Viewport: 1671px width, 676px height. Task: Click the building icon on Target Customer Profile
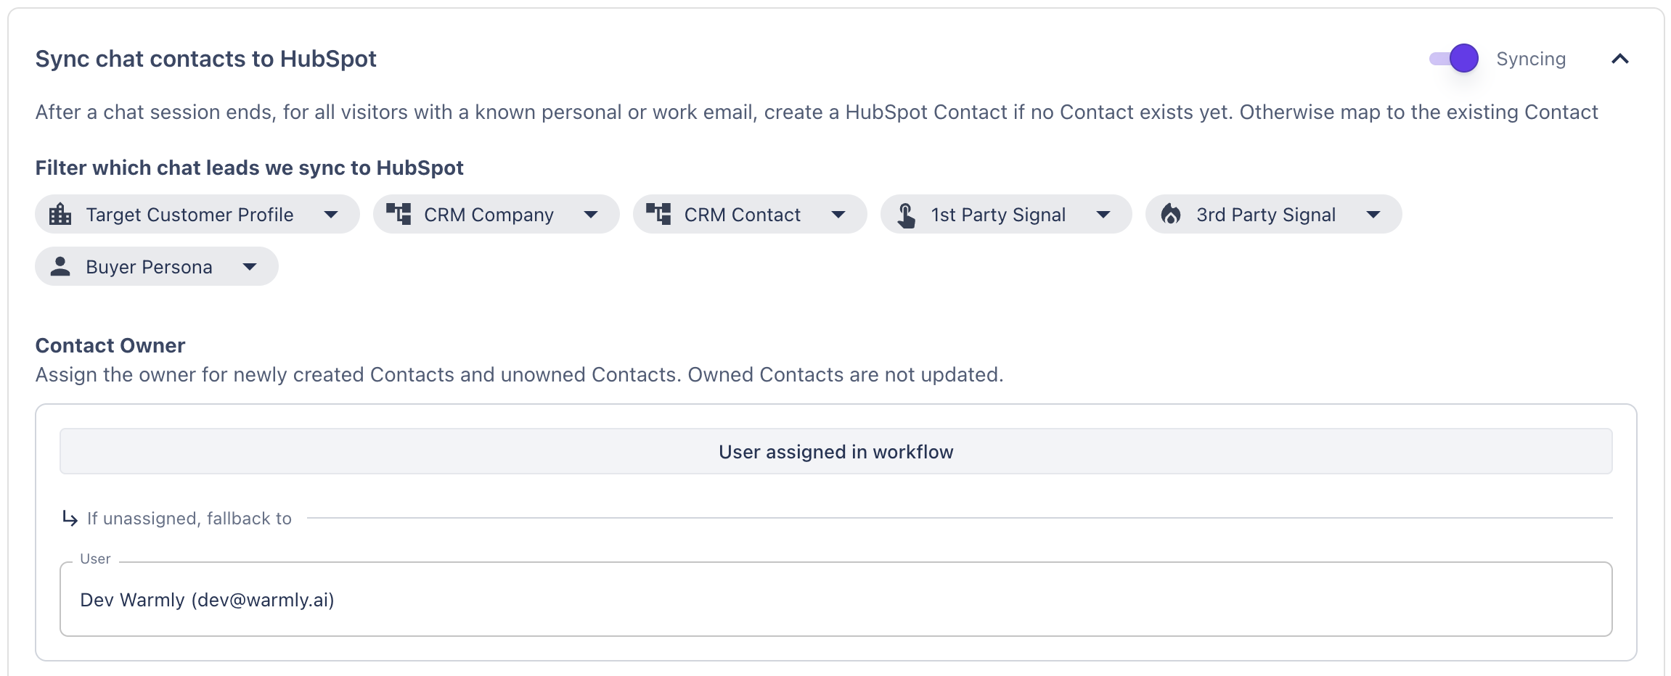(60, 215)
